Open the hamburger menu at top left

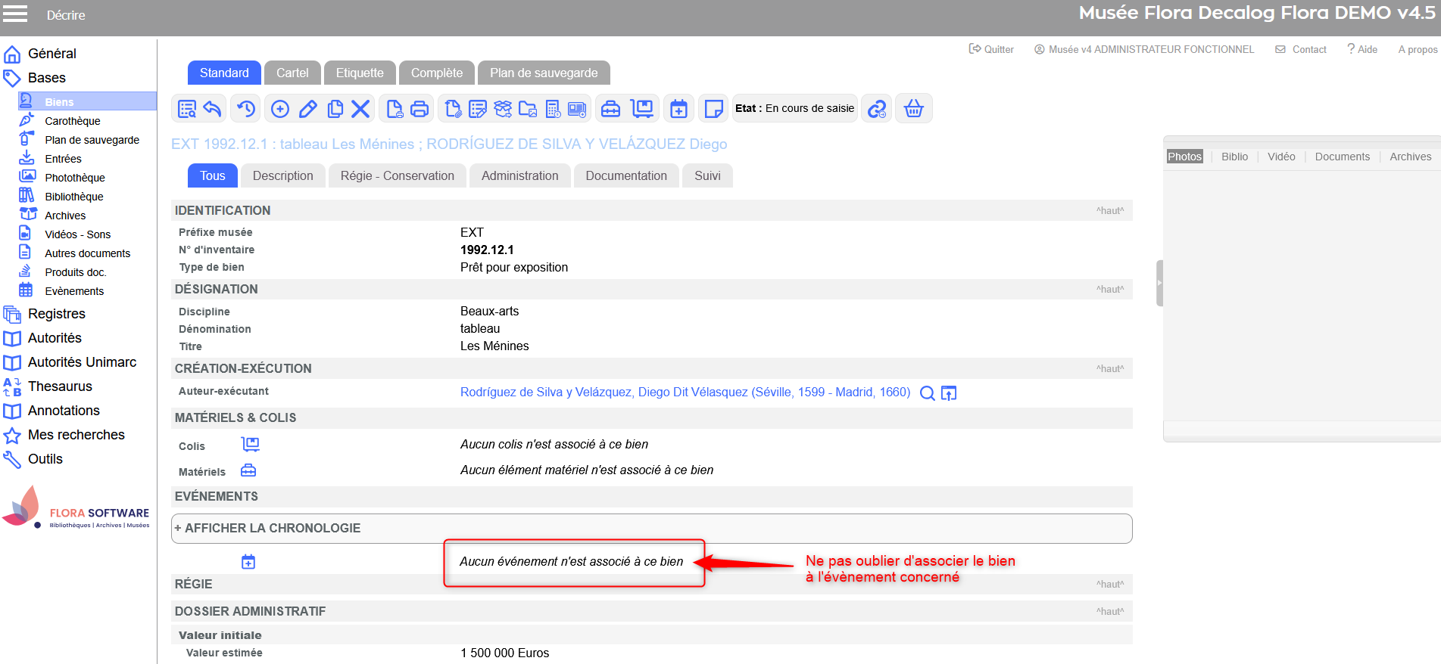click(x=15, y=14)
